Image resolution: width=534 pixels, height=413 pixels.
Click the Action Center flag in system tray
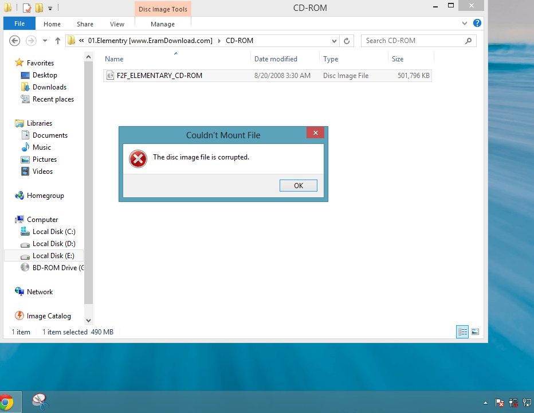500,402
